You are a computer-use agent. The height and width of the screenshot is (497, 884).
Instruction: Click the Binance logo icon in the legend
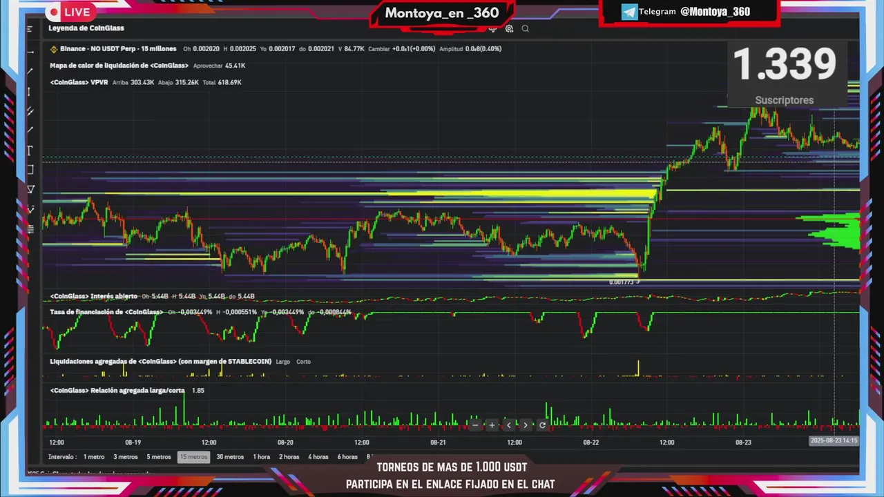[53, 49]
